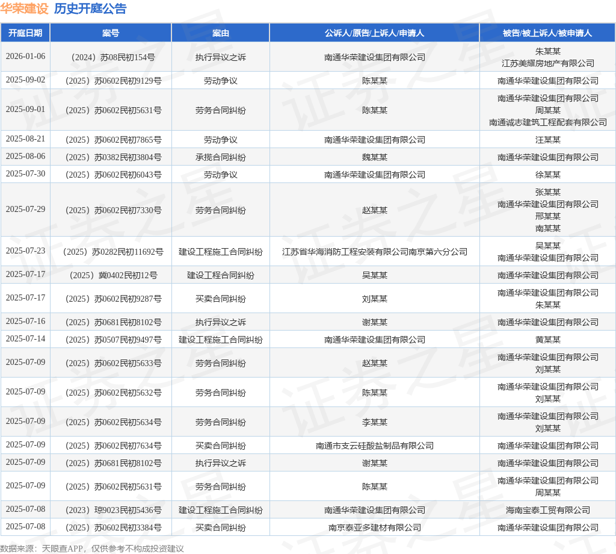Viewport: 616px width, 554px height.
Task: Select case number (2025)苏0602民初7634号
Action: point(113,446)
